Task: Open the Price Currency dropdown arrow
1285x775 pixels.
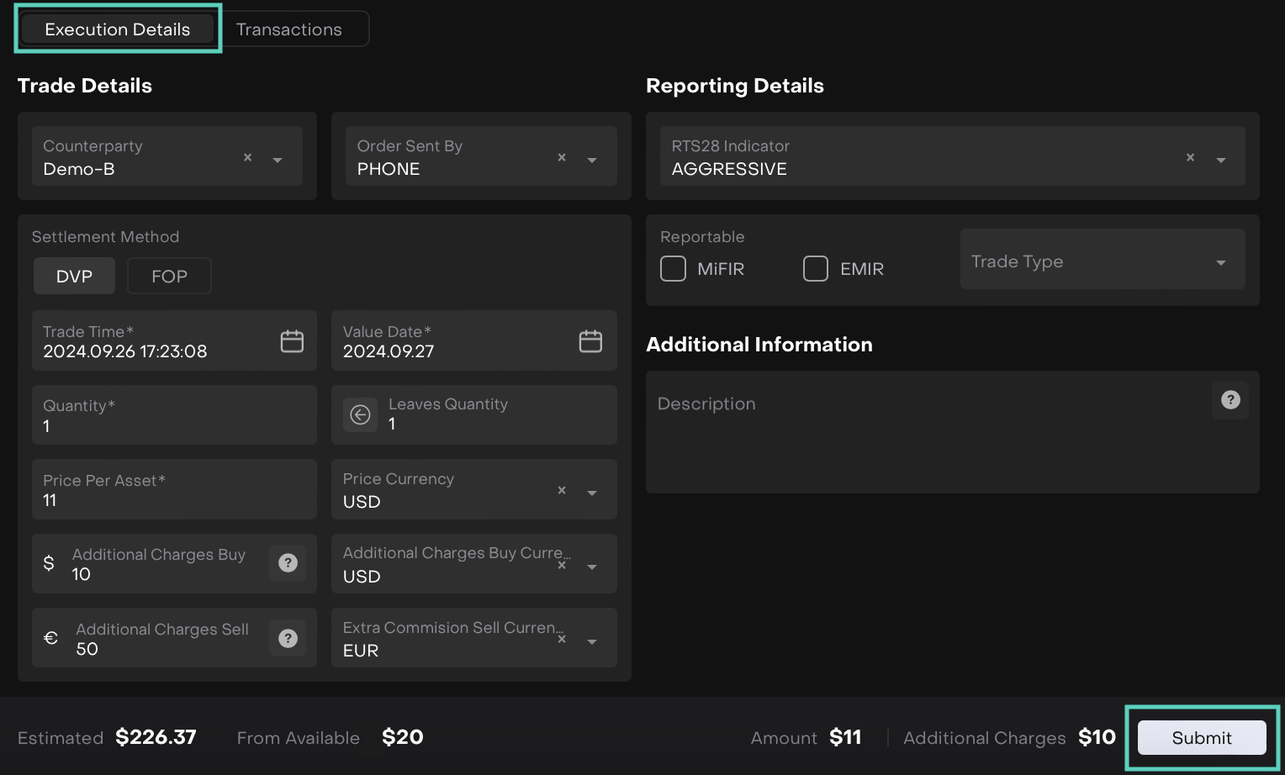Action: tap(592, 493)
